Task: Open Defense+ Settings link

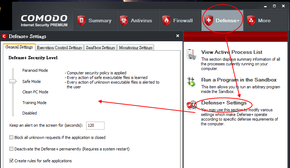Action: coord(224,103)
